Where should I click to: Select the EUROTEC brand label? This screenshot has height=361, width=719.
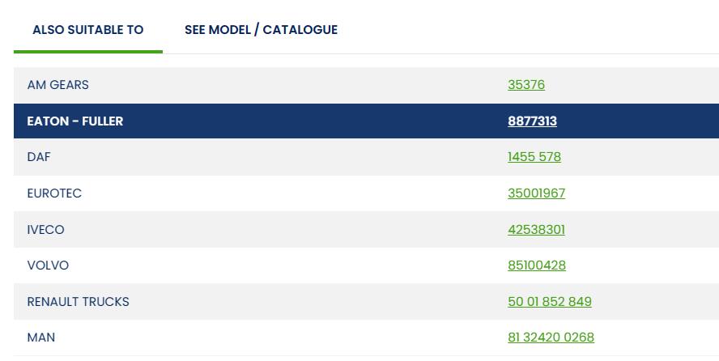(x=54, y=193)
